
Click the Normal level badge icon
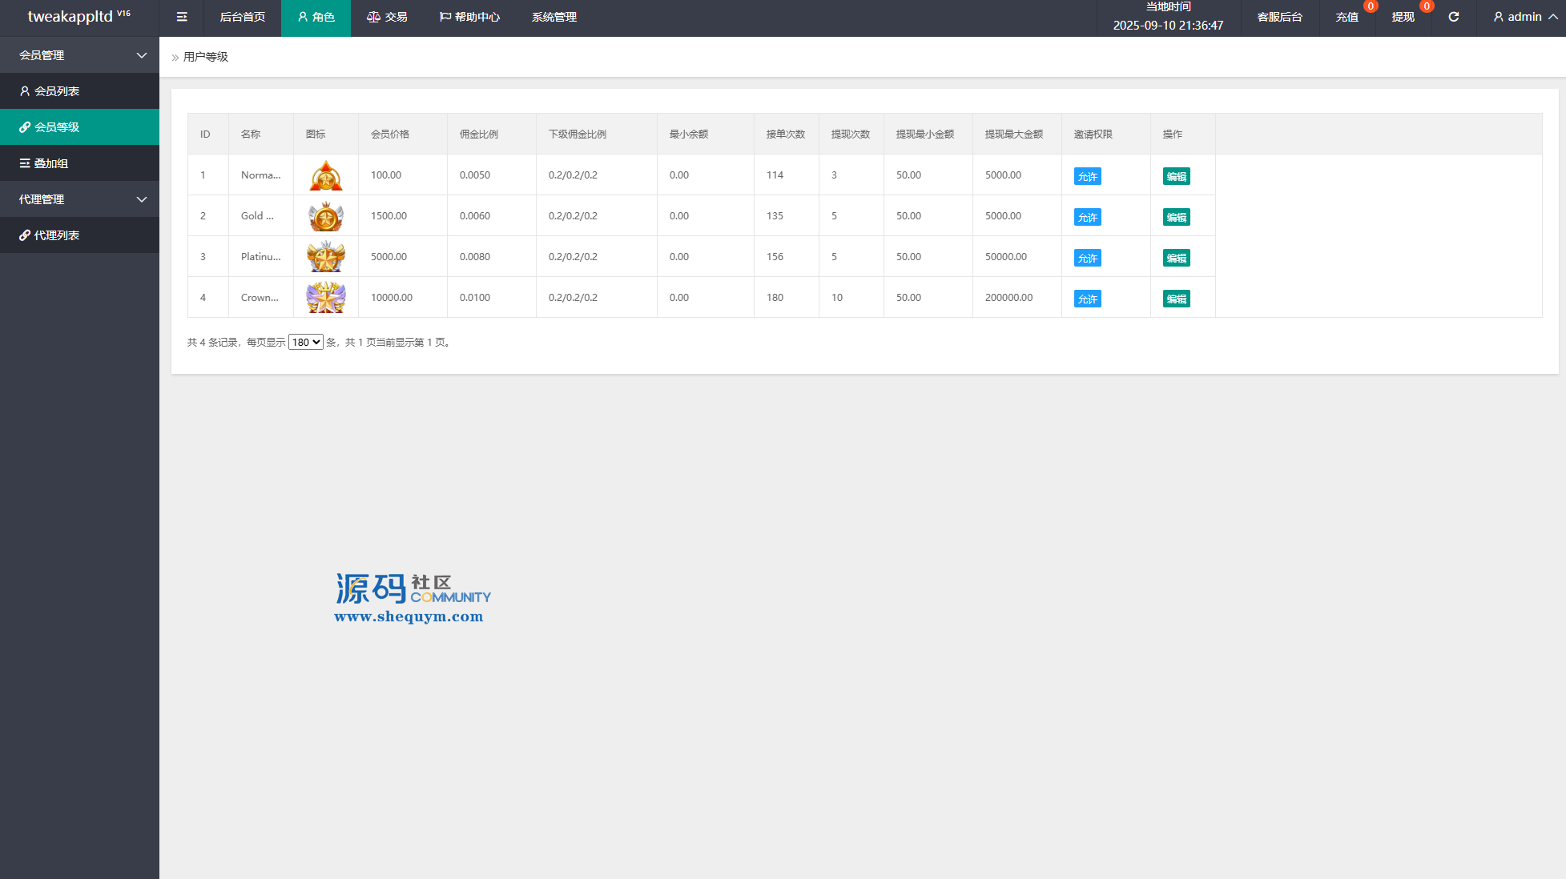(326, 175)
